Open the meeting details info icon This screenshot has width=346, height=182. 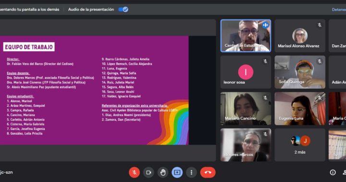coord(333,172)
